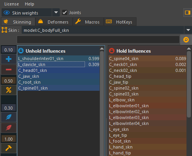Select C_spine02_skn held influence

148,88
